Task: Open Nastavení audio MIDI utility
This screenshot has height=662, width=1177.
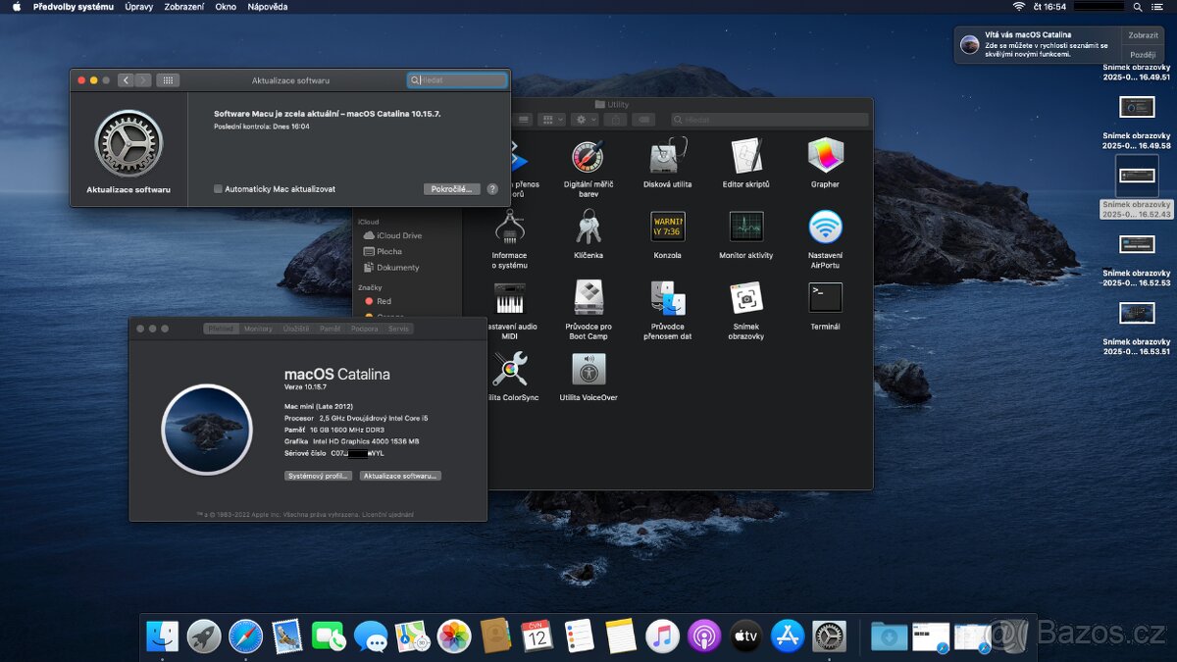Action: point(509,298)
